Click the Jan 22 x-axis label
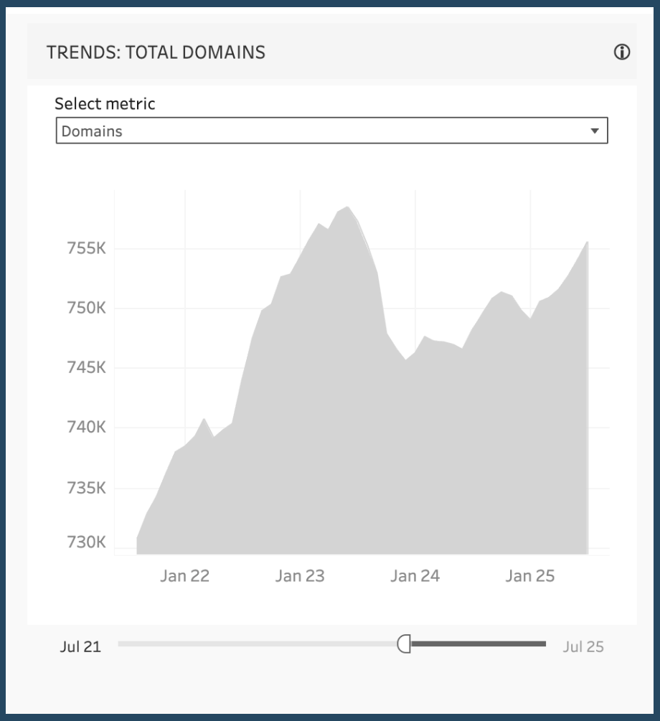660x721 pixels. pos(184,575)
